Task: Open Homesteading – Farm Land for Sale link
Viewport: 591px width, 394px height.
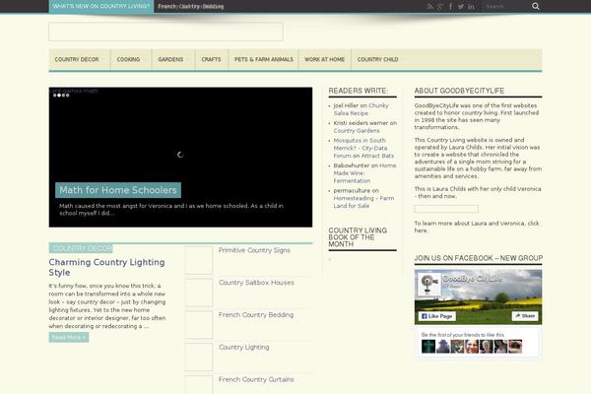Action: (363, 202)
